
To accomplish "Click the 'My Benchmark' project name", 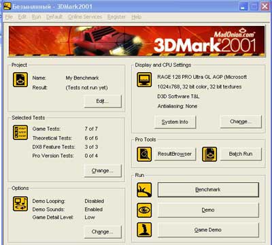I will tap(82, 78).
